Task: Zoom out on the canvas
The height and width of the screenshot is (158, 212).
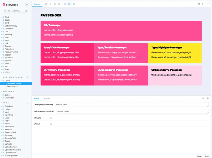Action: (x=55, y=4)
